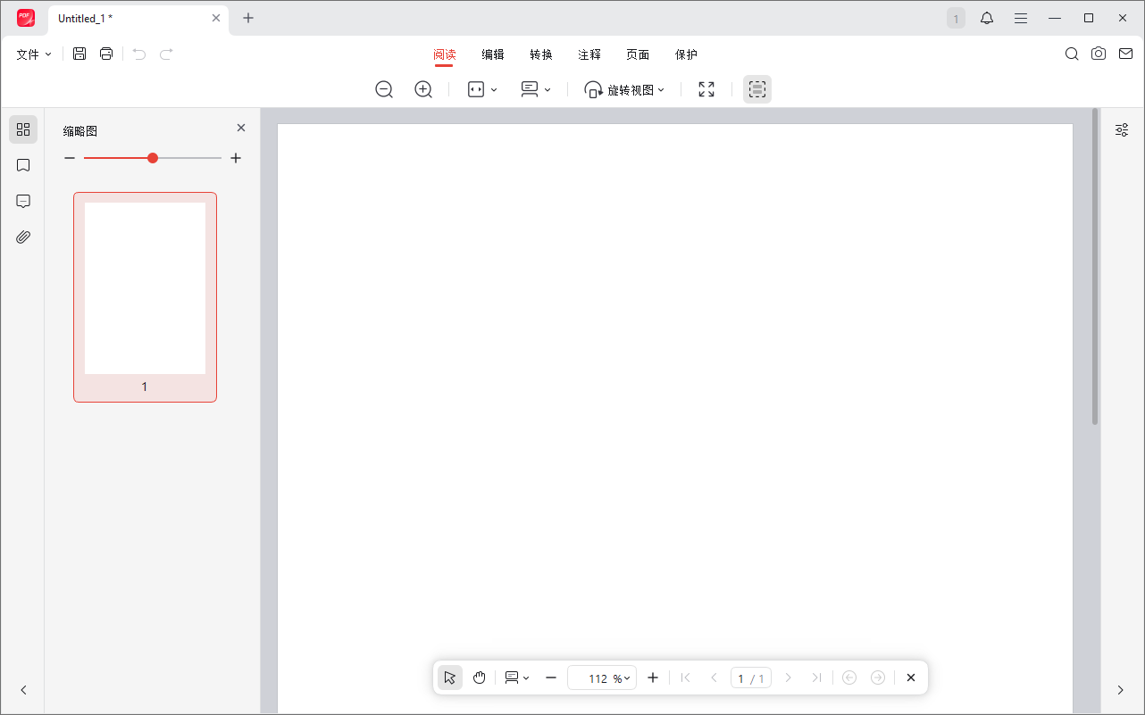Screen dimensions: 1145x715
Task: Open the bookmarks panel
Action: coord(23,165)
